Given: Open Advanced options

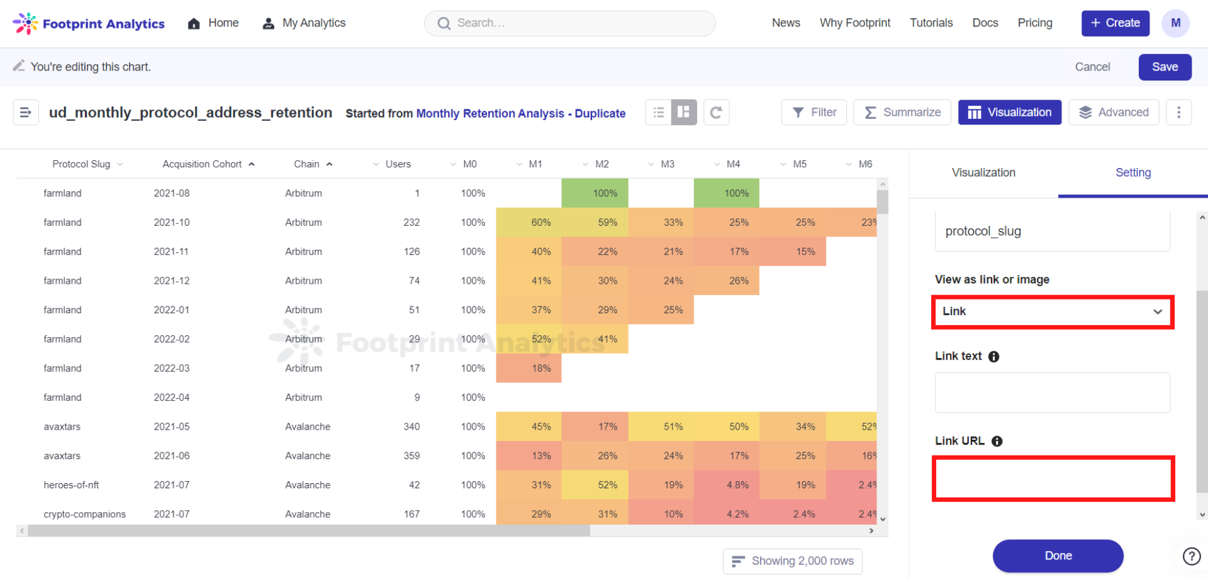Looking at the screenshot, I should pyautogui.click(x=1114, y=113).
